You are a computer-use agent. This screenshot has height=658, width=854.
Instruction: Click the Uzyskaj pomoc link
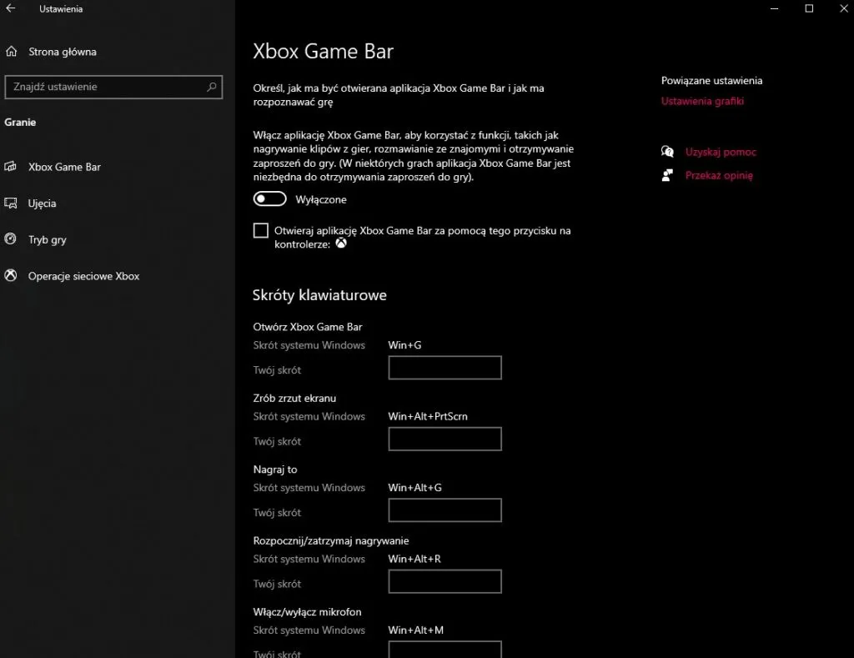pyautogui.click(x=721, y=152)
